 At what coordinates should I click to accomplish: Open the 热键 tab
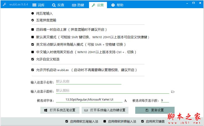tap(78, 5)
